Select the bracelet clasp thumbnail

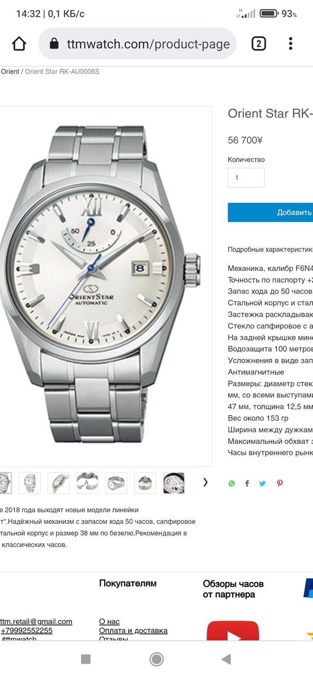[x=87, y=483]
